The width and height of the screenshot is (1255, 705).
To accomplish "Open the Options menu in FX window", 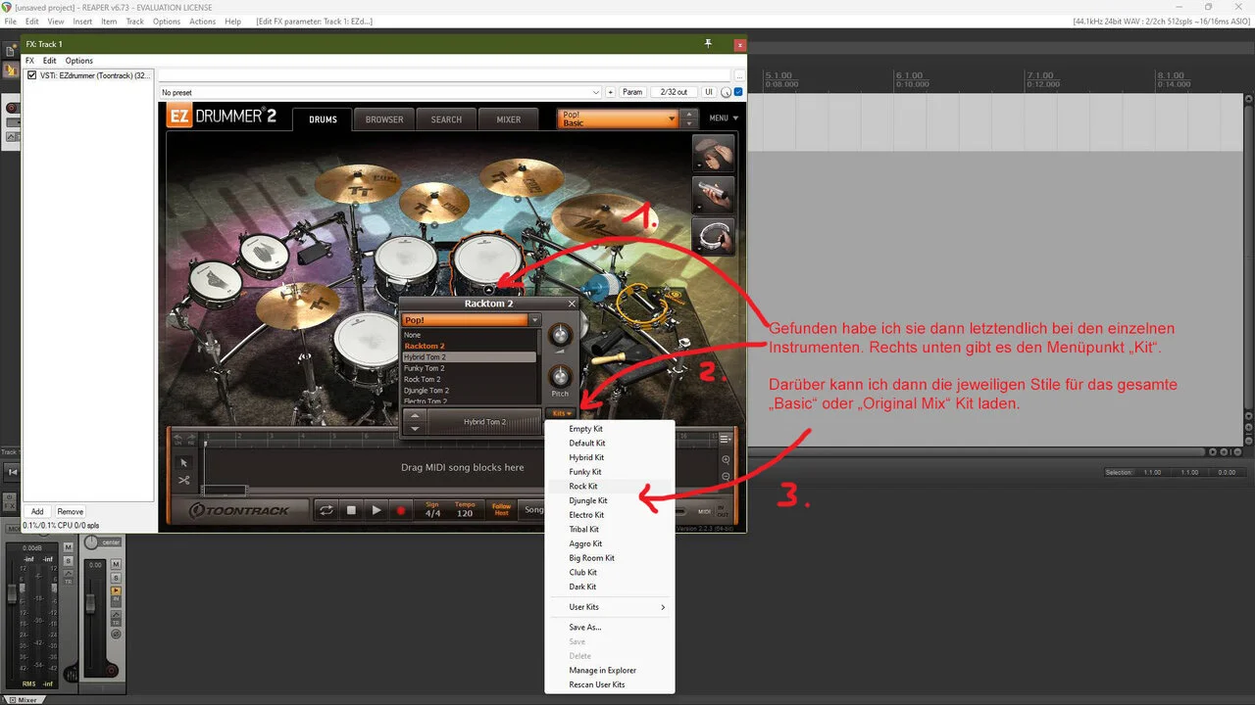I will (79, 61).
